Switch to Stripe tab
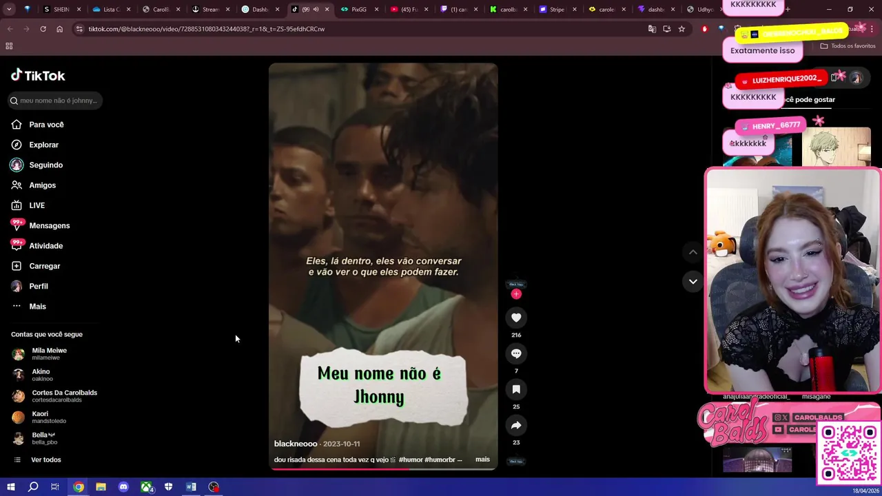The image size is (882, 496). 557,10
